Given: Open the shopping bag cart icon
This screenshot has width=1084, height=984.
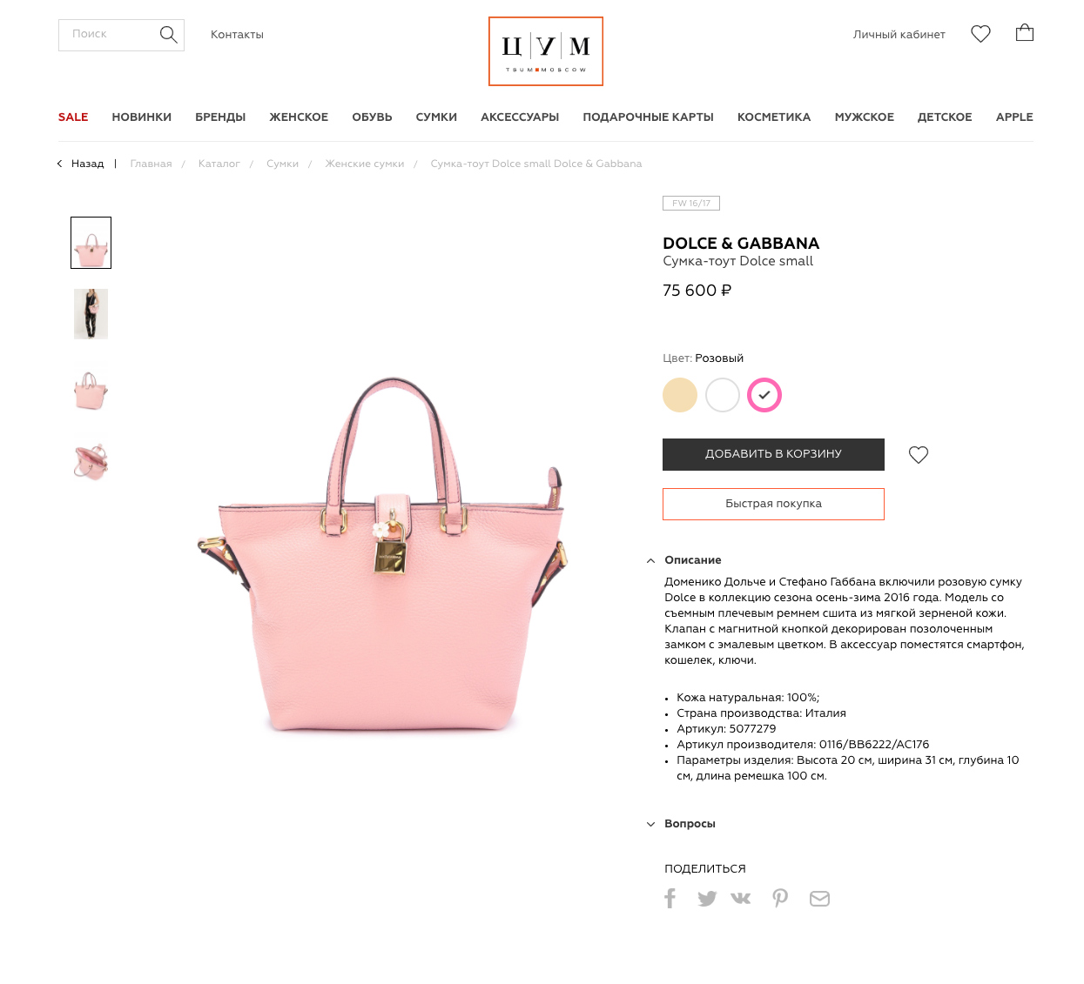Looking at the screenshot, I should pyautogui.click(x=1025, y=33).
